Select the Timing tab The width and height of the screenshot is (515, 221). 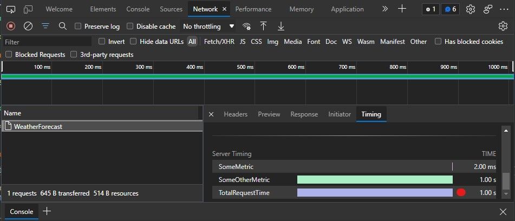tap(371, 114)
